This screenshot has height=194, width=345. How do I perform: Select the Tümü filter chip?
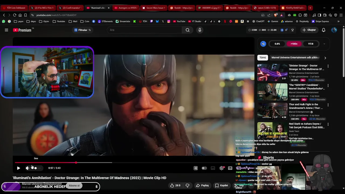pos(263,58)
